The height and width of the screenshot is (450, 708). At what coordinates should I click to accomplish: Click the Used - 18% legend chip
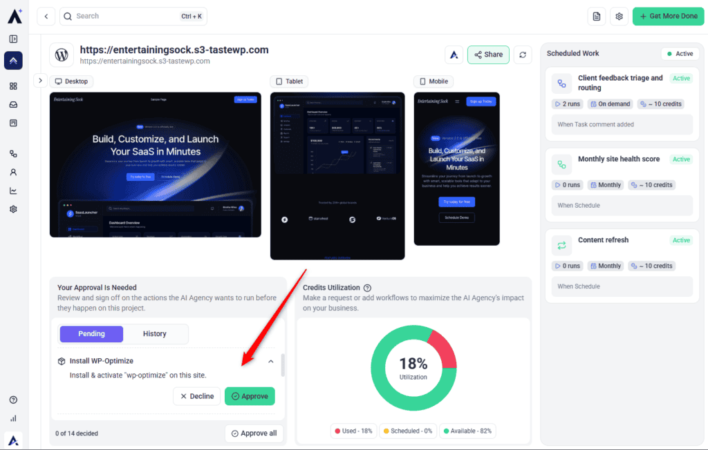pyautogui.click(x=353, y=431)
